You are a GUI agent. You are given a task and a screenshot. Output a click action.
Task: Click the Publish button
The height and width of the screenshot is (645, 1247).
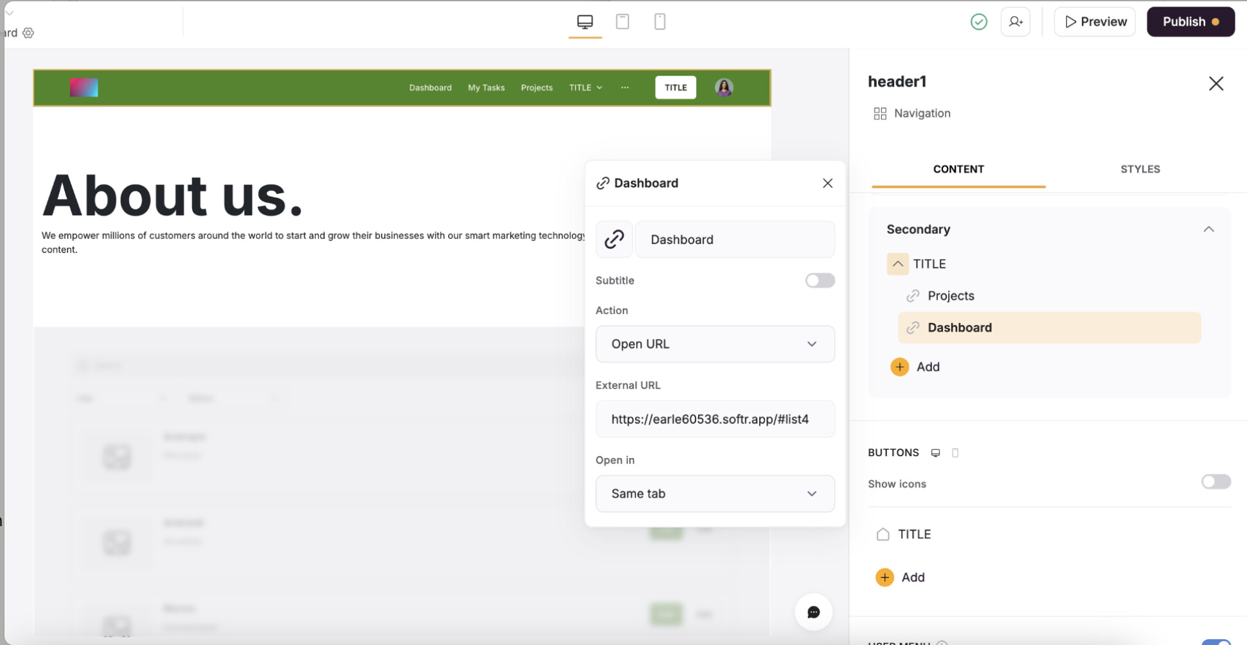[x=1190, y=22]
